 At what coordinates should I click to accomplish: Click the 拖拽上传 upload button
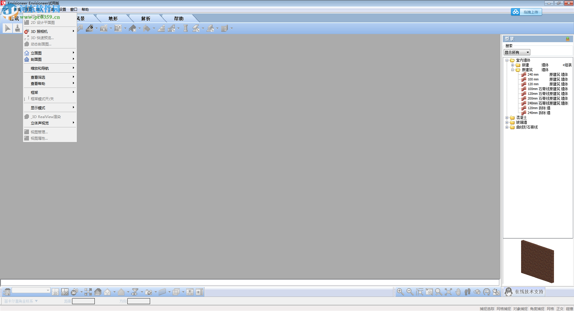coord(526,12)
